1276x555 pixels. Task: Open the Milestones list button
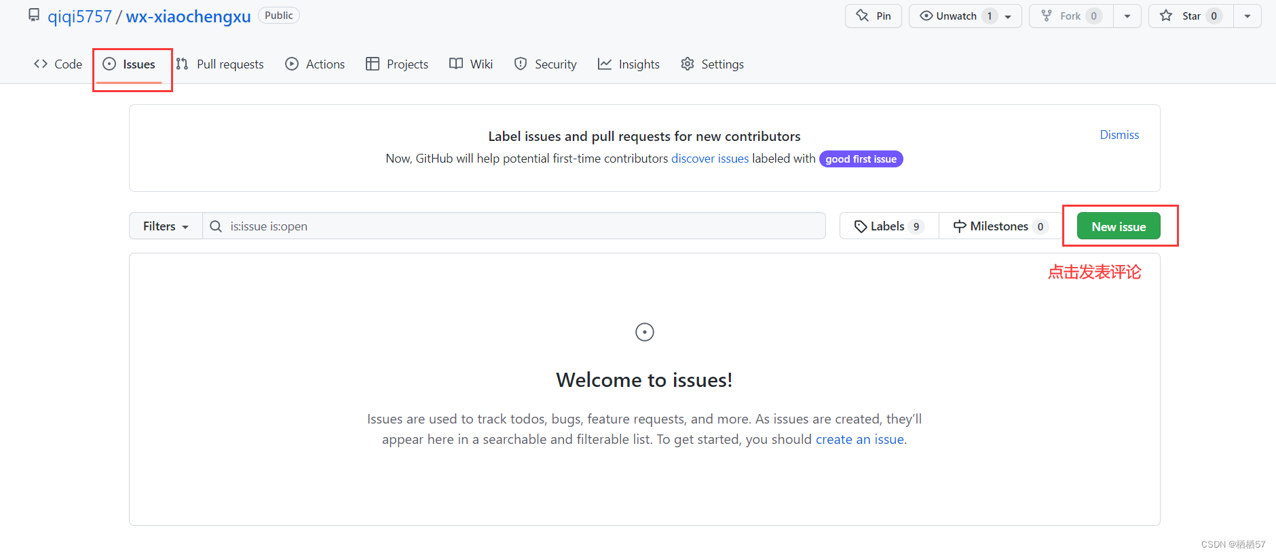pyautogui.click(x=1000, y=226)
